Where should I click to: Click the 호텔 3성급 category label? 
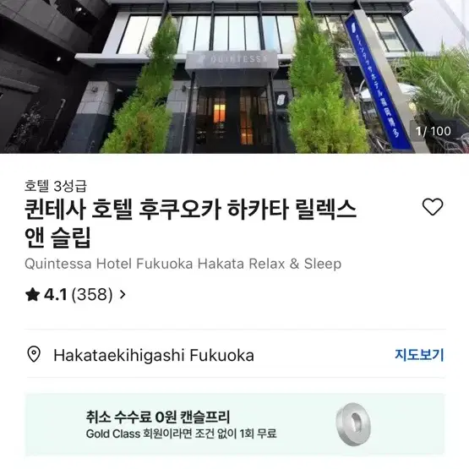[56, 186]
